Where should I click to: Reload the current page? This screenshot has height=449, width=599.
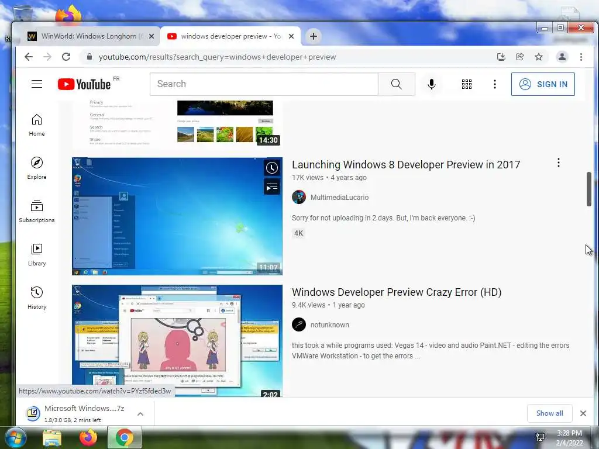coord(66,57)
